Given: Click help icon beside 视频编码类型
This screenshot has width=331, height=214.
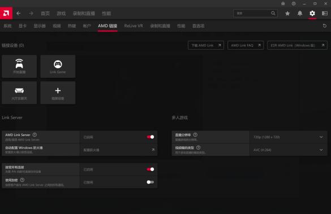Looking at the screenshot, I should tap(198, 147).
